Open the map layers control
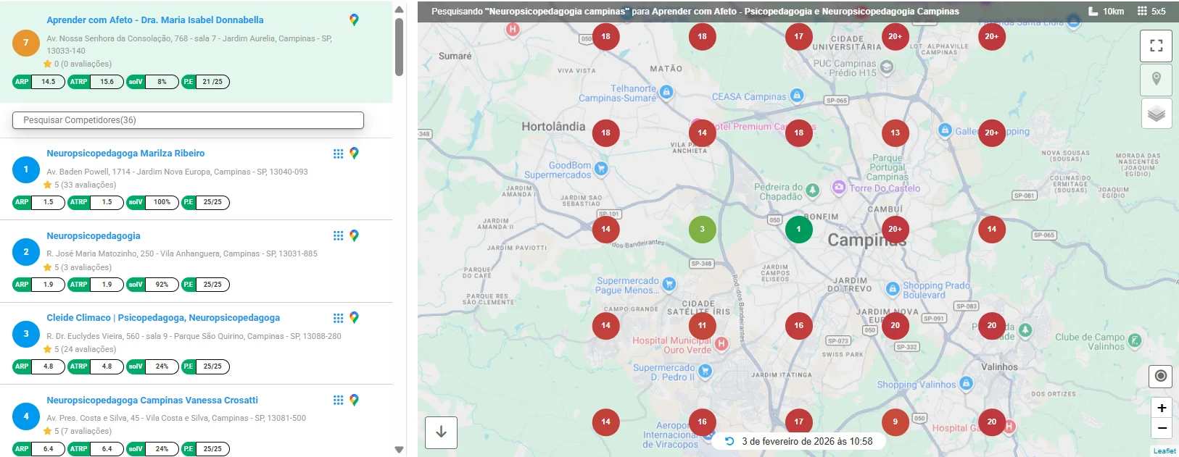Viewport: 1179px width, 457px height. click(1156, 113)
